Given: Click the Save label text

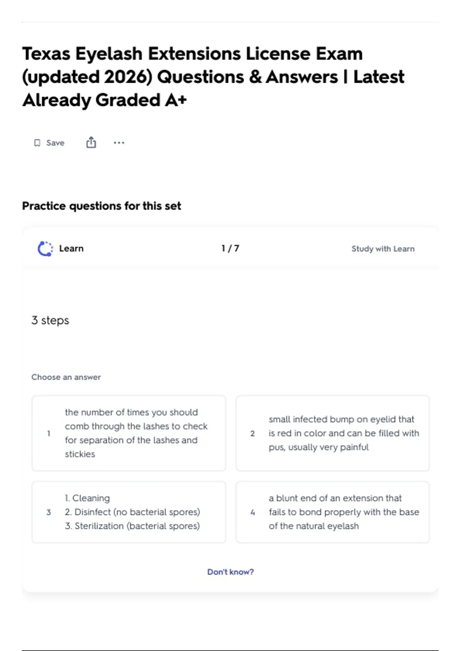Looking at the screenshot, I should pyautogui.click(x=55, y=143).
